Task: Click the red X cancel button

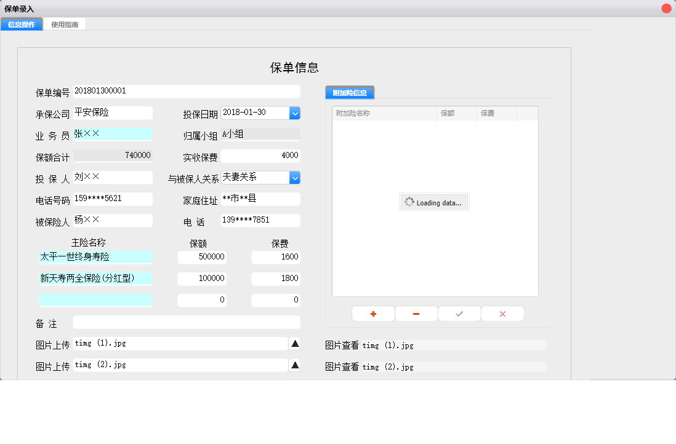Action: (502, 314)
